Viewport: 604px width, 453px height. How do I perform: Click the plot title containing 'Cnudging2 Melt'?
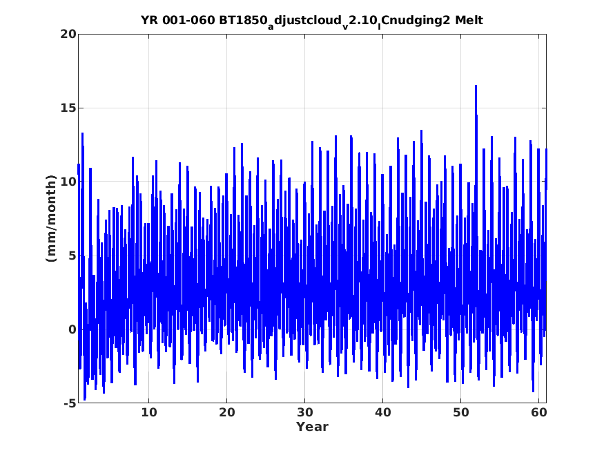[311, 21]
